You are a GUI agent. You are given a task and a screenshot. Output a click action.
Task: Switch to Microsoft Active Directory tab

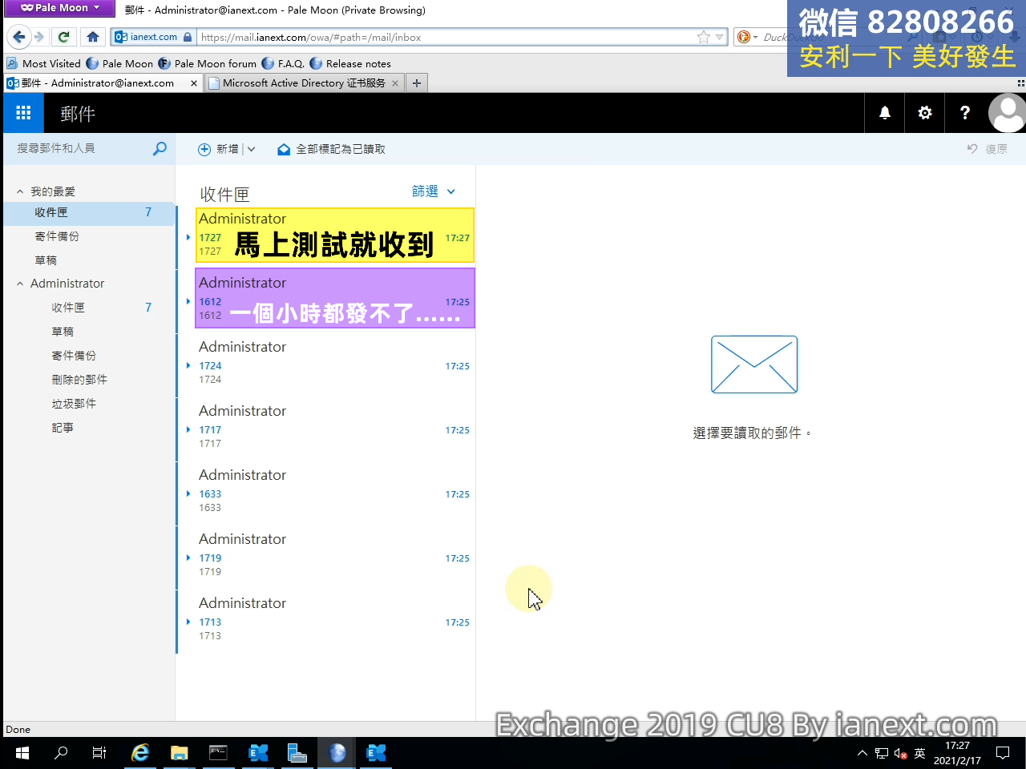tap(304, 83)
